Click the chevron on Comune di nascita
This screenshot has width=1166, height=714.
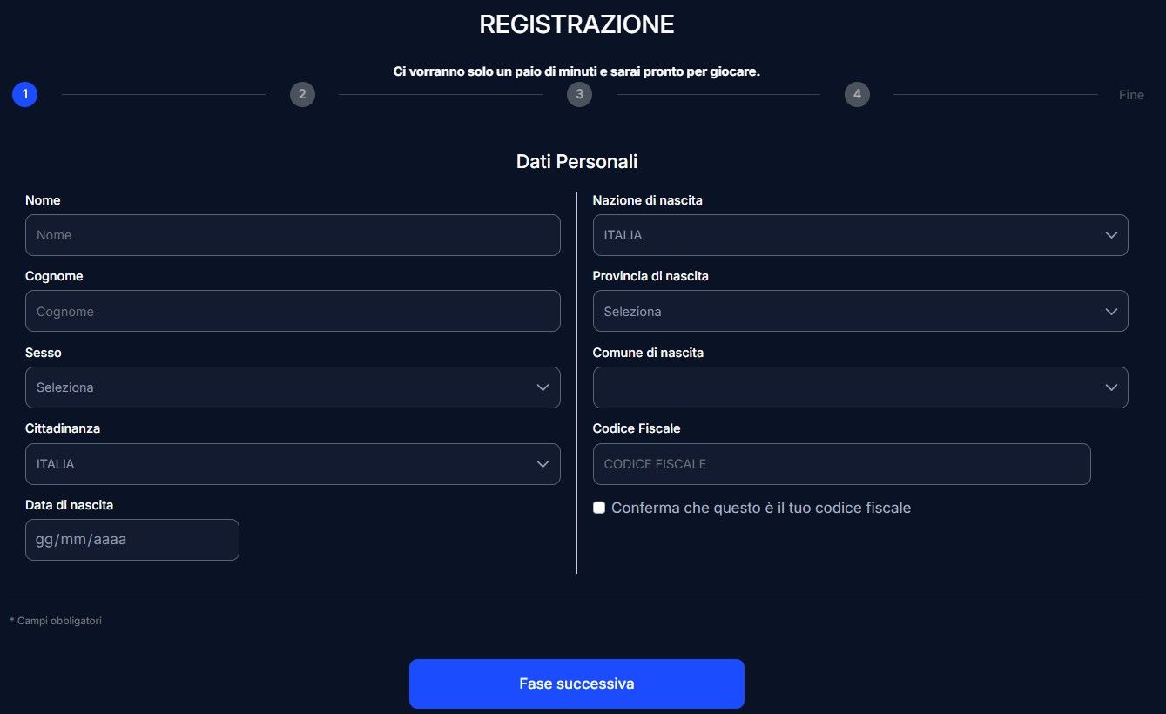click(1111, 387)
